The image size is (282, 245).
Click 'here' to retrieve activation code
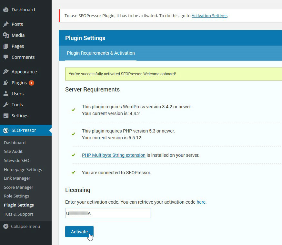point(201,202)
